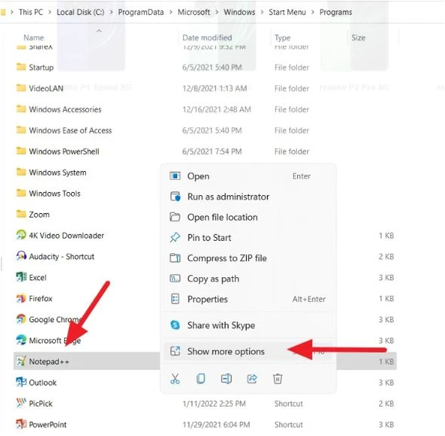This screenshot has height=436, width=445.
Task: Click the Copy icon in context menu
Action: [x=201, y=379]
